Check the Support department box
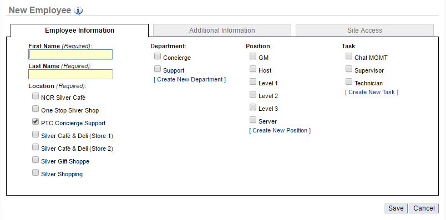The height and width of the screenshot is (220, 446). point(158,69)
